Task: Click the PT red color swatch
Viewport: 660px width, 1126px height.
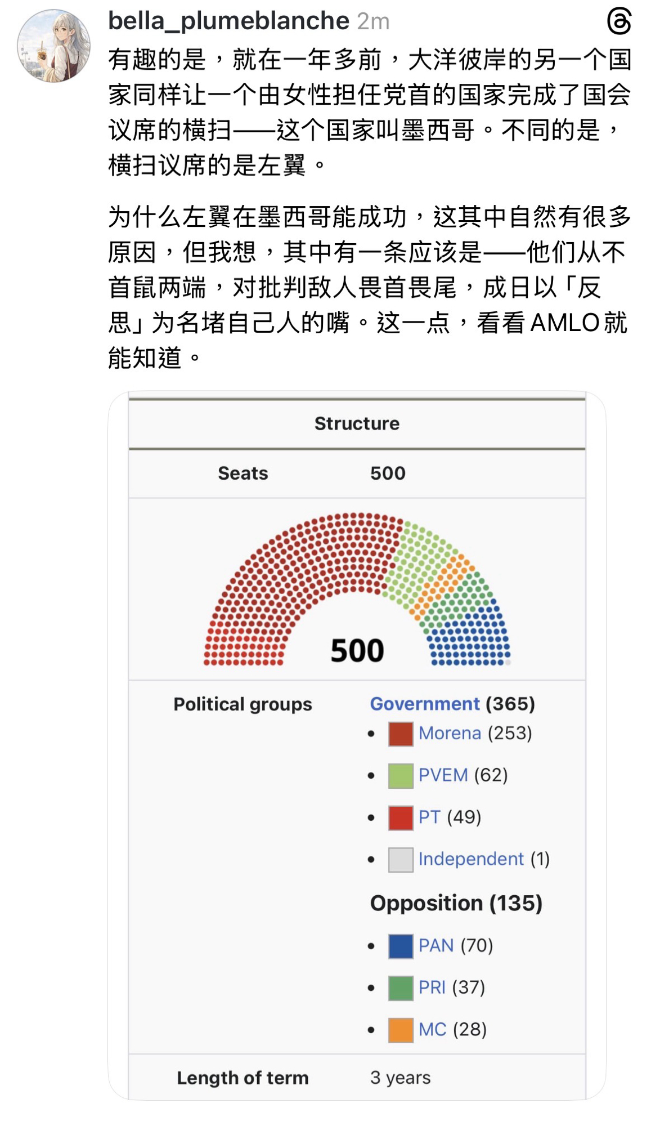Action: coord(401,817)
